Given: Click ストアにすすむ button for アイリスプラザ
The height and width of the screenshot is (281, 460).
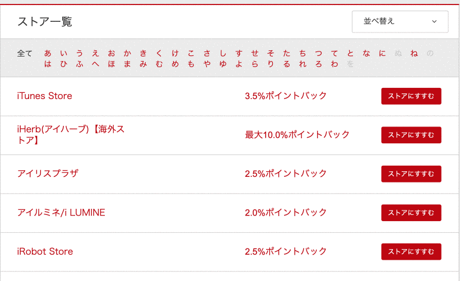Looking at the screenshot, I should [411, 174].
